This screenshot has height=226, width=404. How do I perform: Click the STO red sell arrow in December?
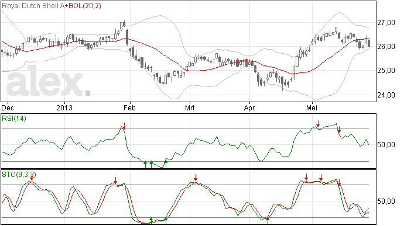[32, 177]
